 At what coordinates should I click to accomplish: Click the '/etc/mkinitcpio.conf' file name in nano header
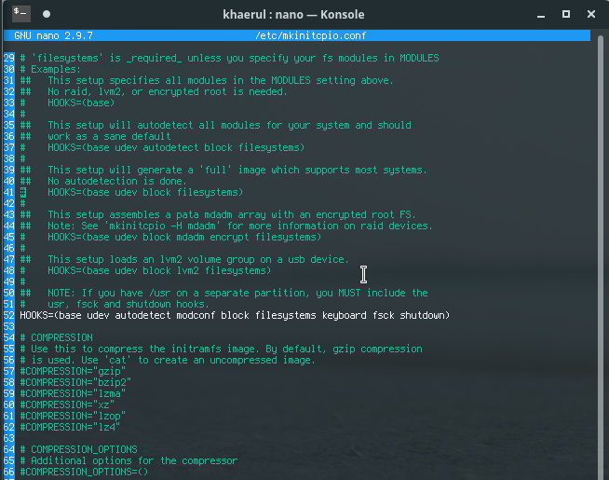[x=310, y=35]
